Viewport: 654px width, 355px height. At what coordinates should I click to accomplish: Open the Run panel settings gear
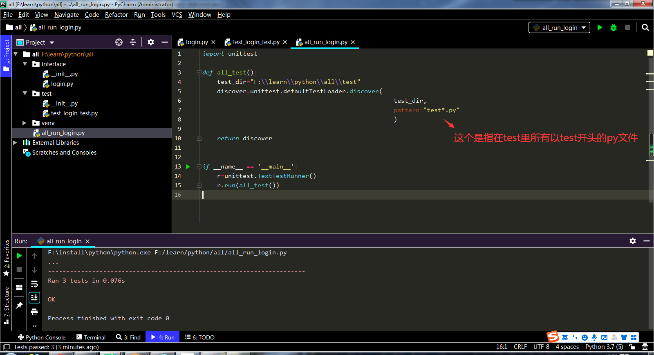click(633, 241)
